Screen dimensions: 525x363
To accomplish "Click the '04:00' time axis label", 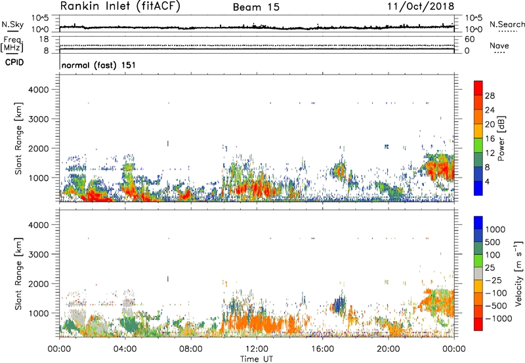I will point(125,349).
